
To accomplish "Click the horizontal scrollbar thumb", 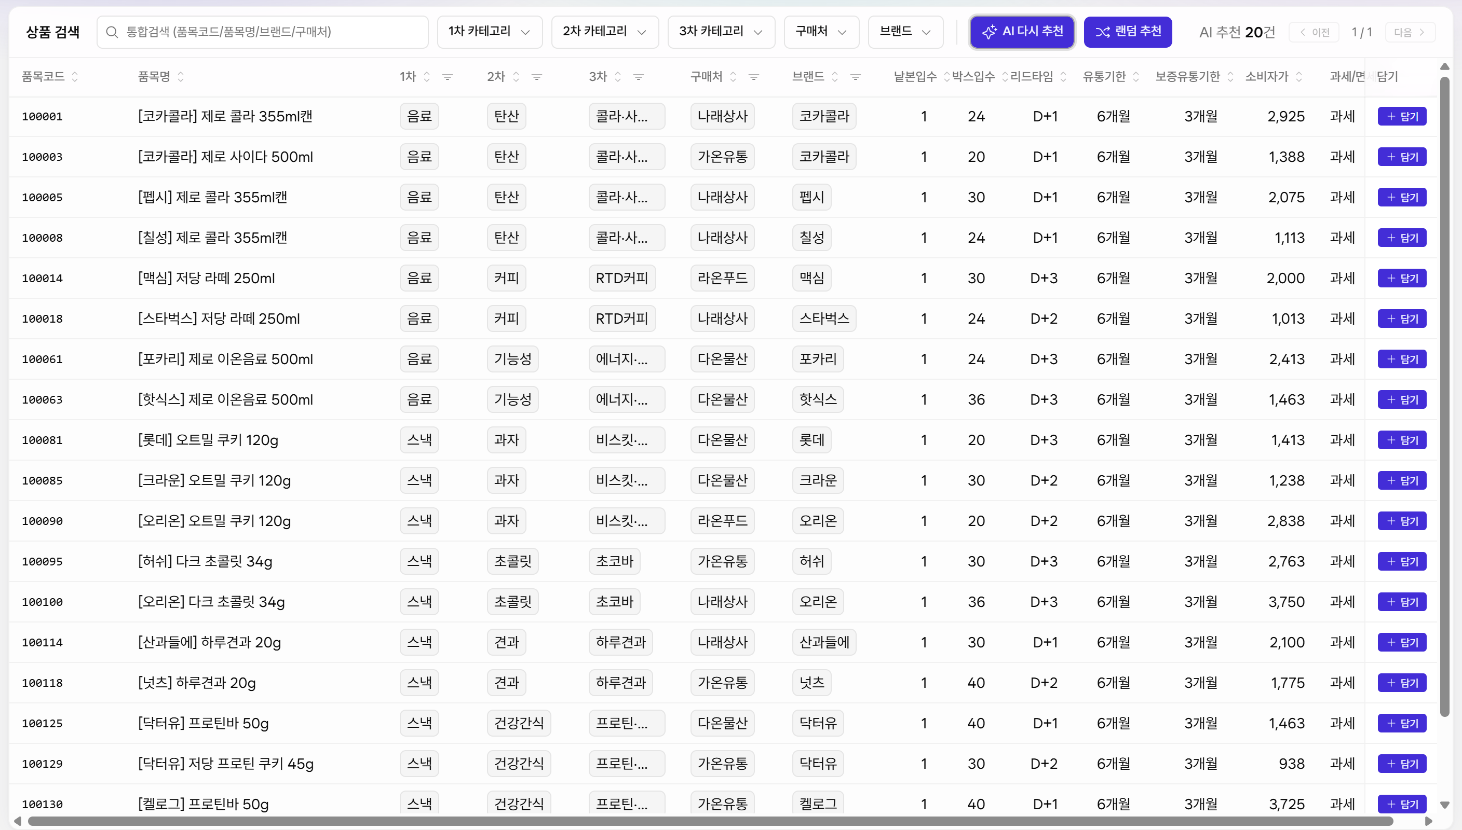I will point(710,821).
